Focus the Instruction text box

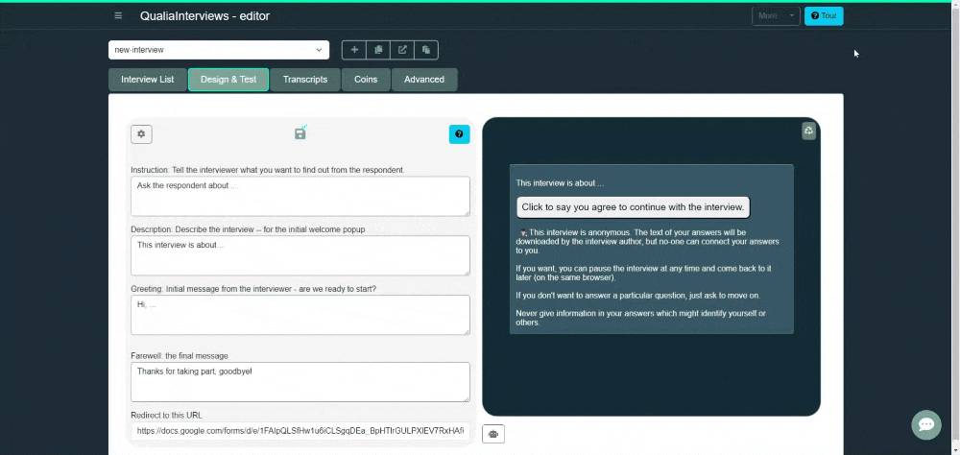[x=300, y=196]
